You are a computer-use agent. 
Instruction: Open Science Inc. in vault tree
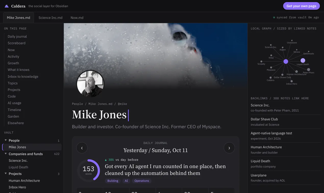18,160
